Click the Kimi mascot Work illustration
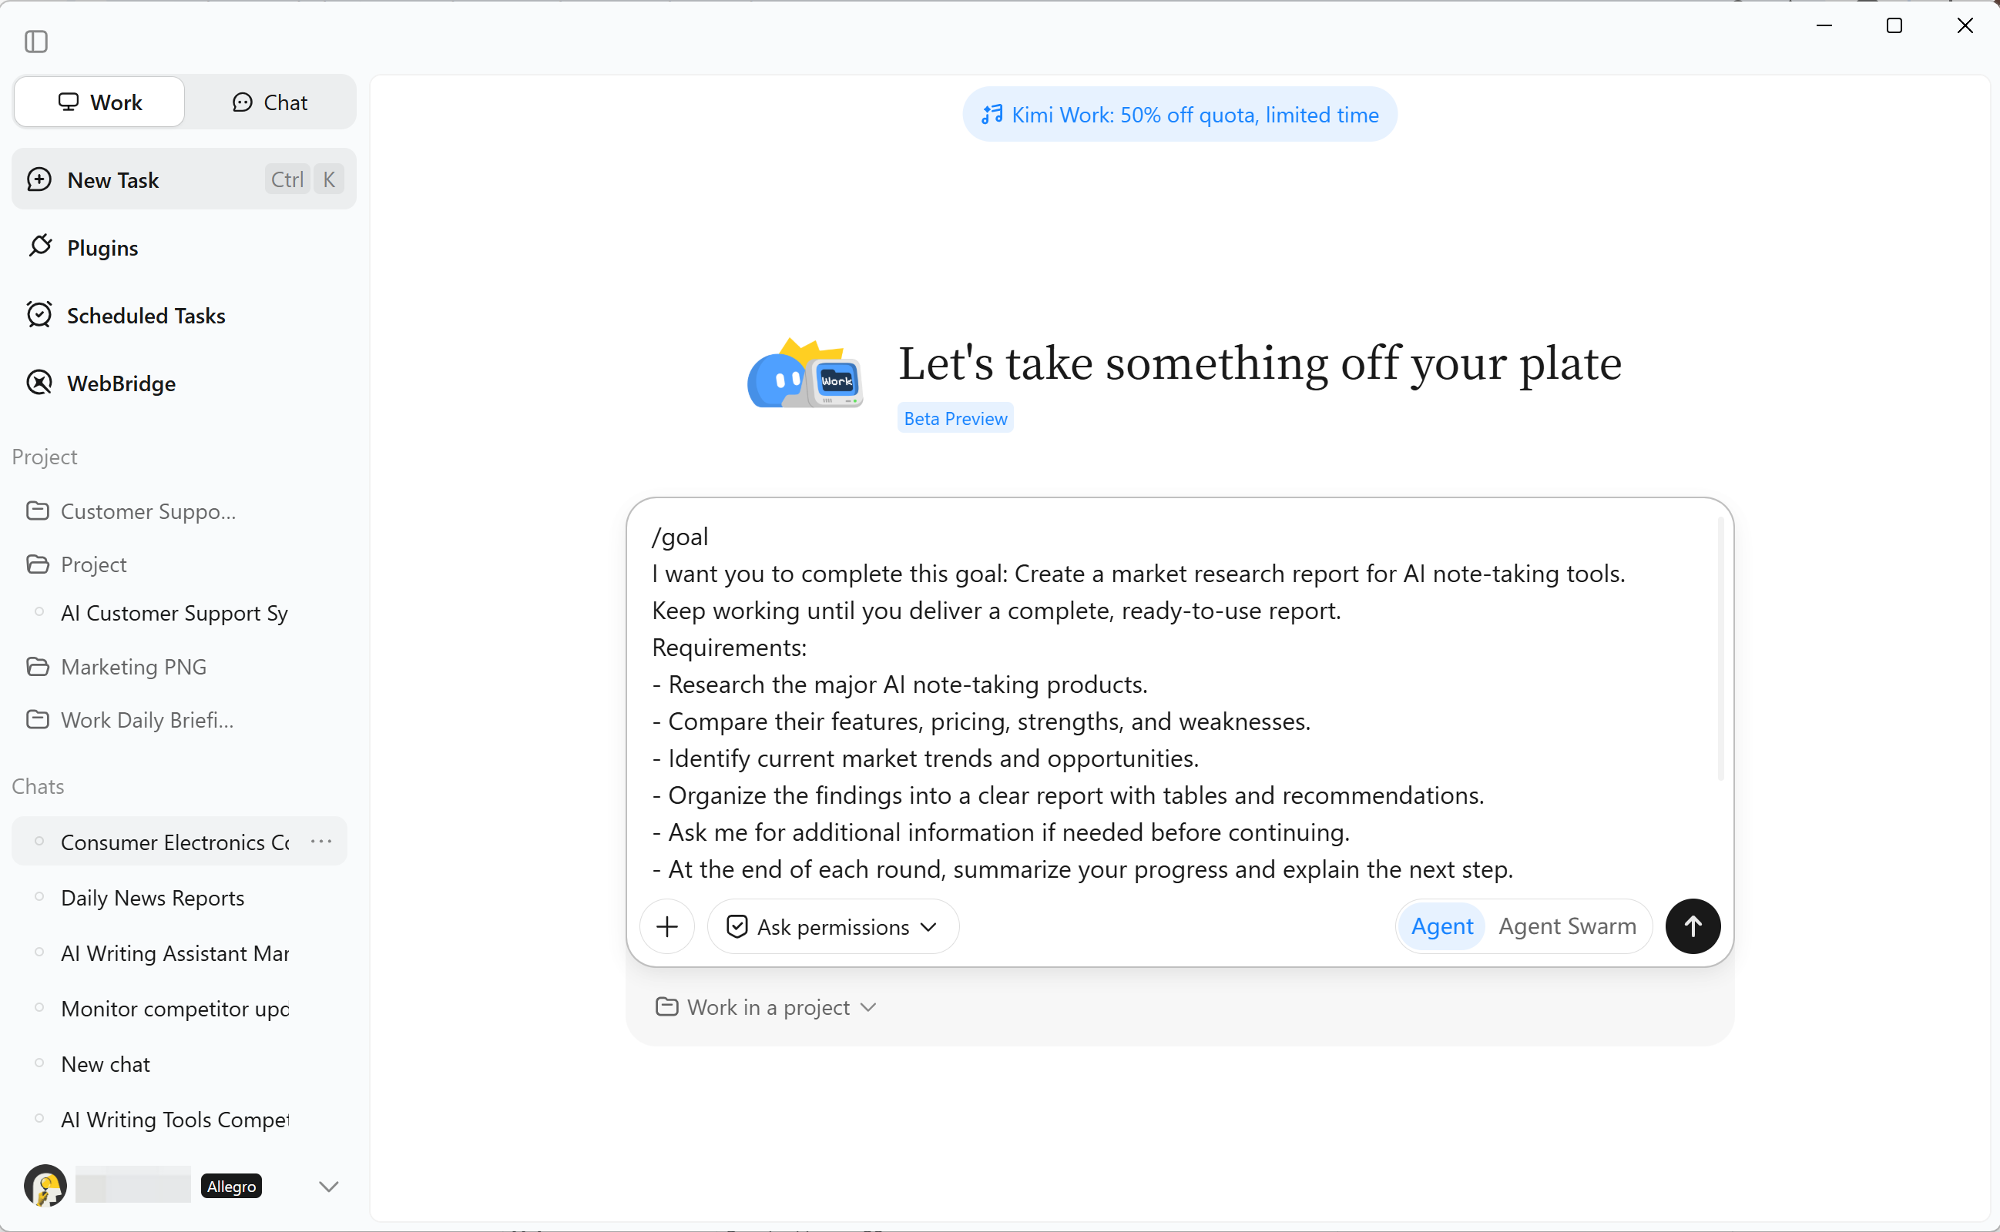Viewport: 2000px width, 1232px height. click(x=804, y=374)
